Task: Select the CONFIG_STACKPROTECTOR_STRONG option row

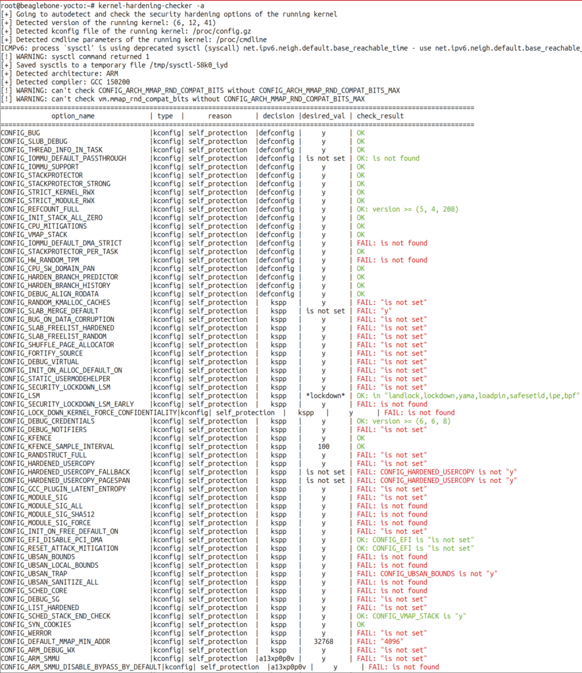Action: point(56,183)
